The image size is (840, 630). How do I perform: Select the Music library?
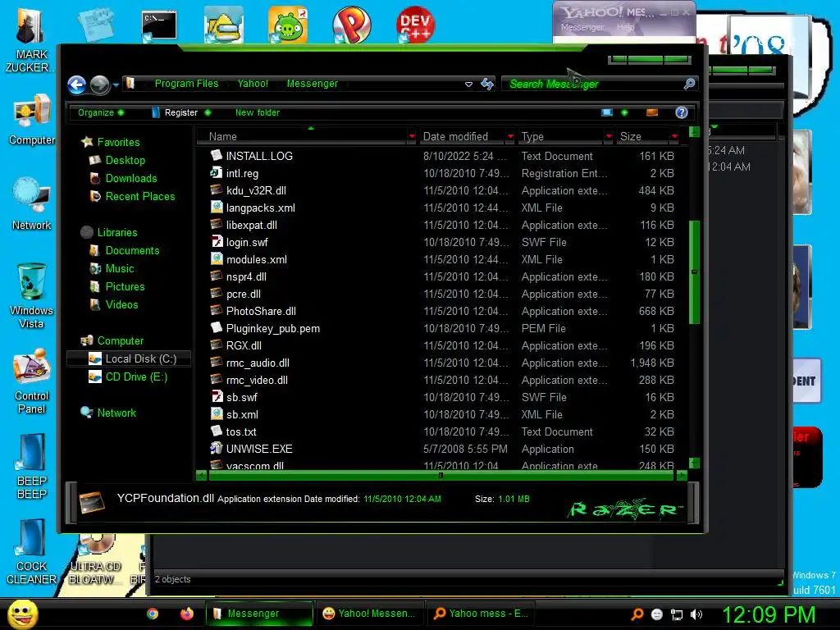[x=120, y=268]
